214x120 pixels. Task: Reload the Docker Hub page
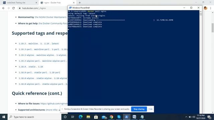pos(13,8)
